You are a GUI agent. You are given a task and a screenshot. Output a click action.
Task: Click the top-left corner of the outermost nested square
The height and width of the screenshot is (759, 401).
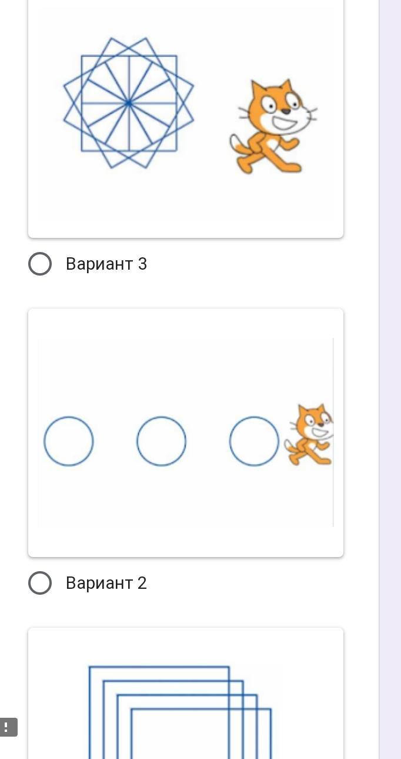point(89,667)
